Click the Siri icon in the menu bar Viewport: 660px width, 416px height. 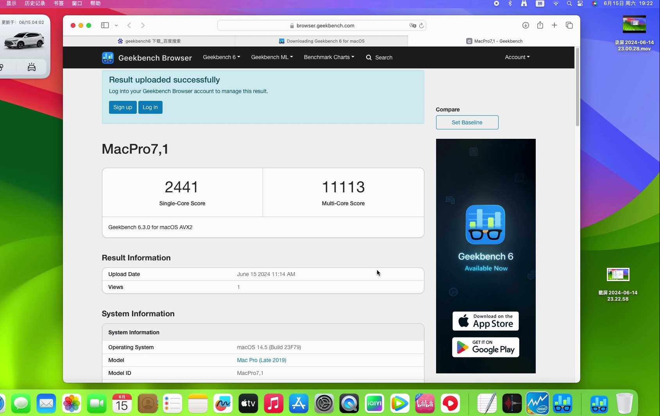click(x=595, y=4)
